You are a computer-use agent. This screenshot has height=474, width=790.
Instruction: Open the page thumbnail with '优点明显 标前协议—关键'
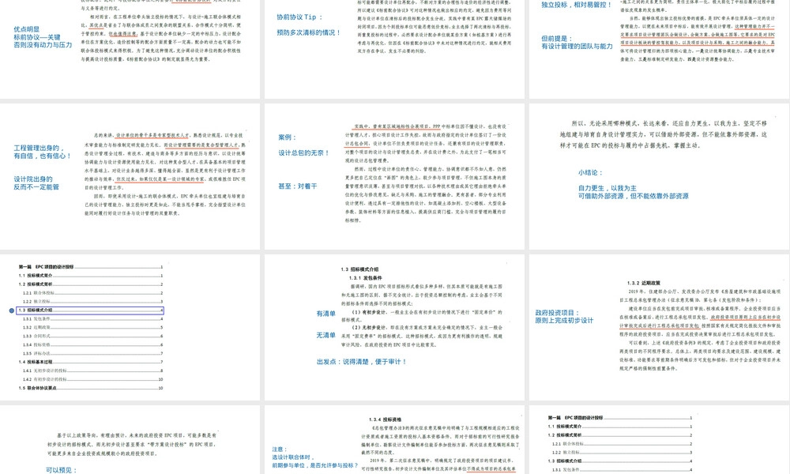click(x=130, y=49)
